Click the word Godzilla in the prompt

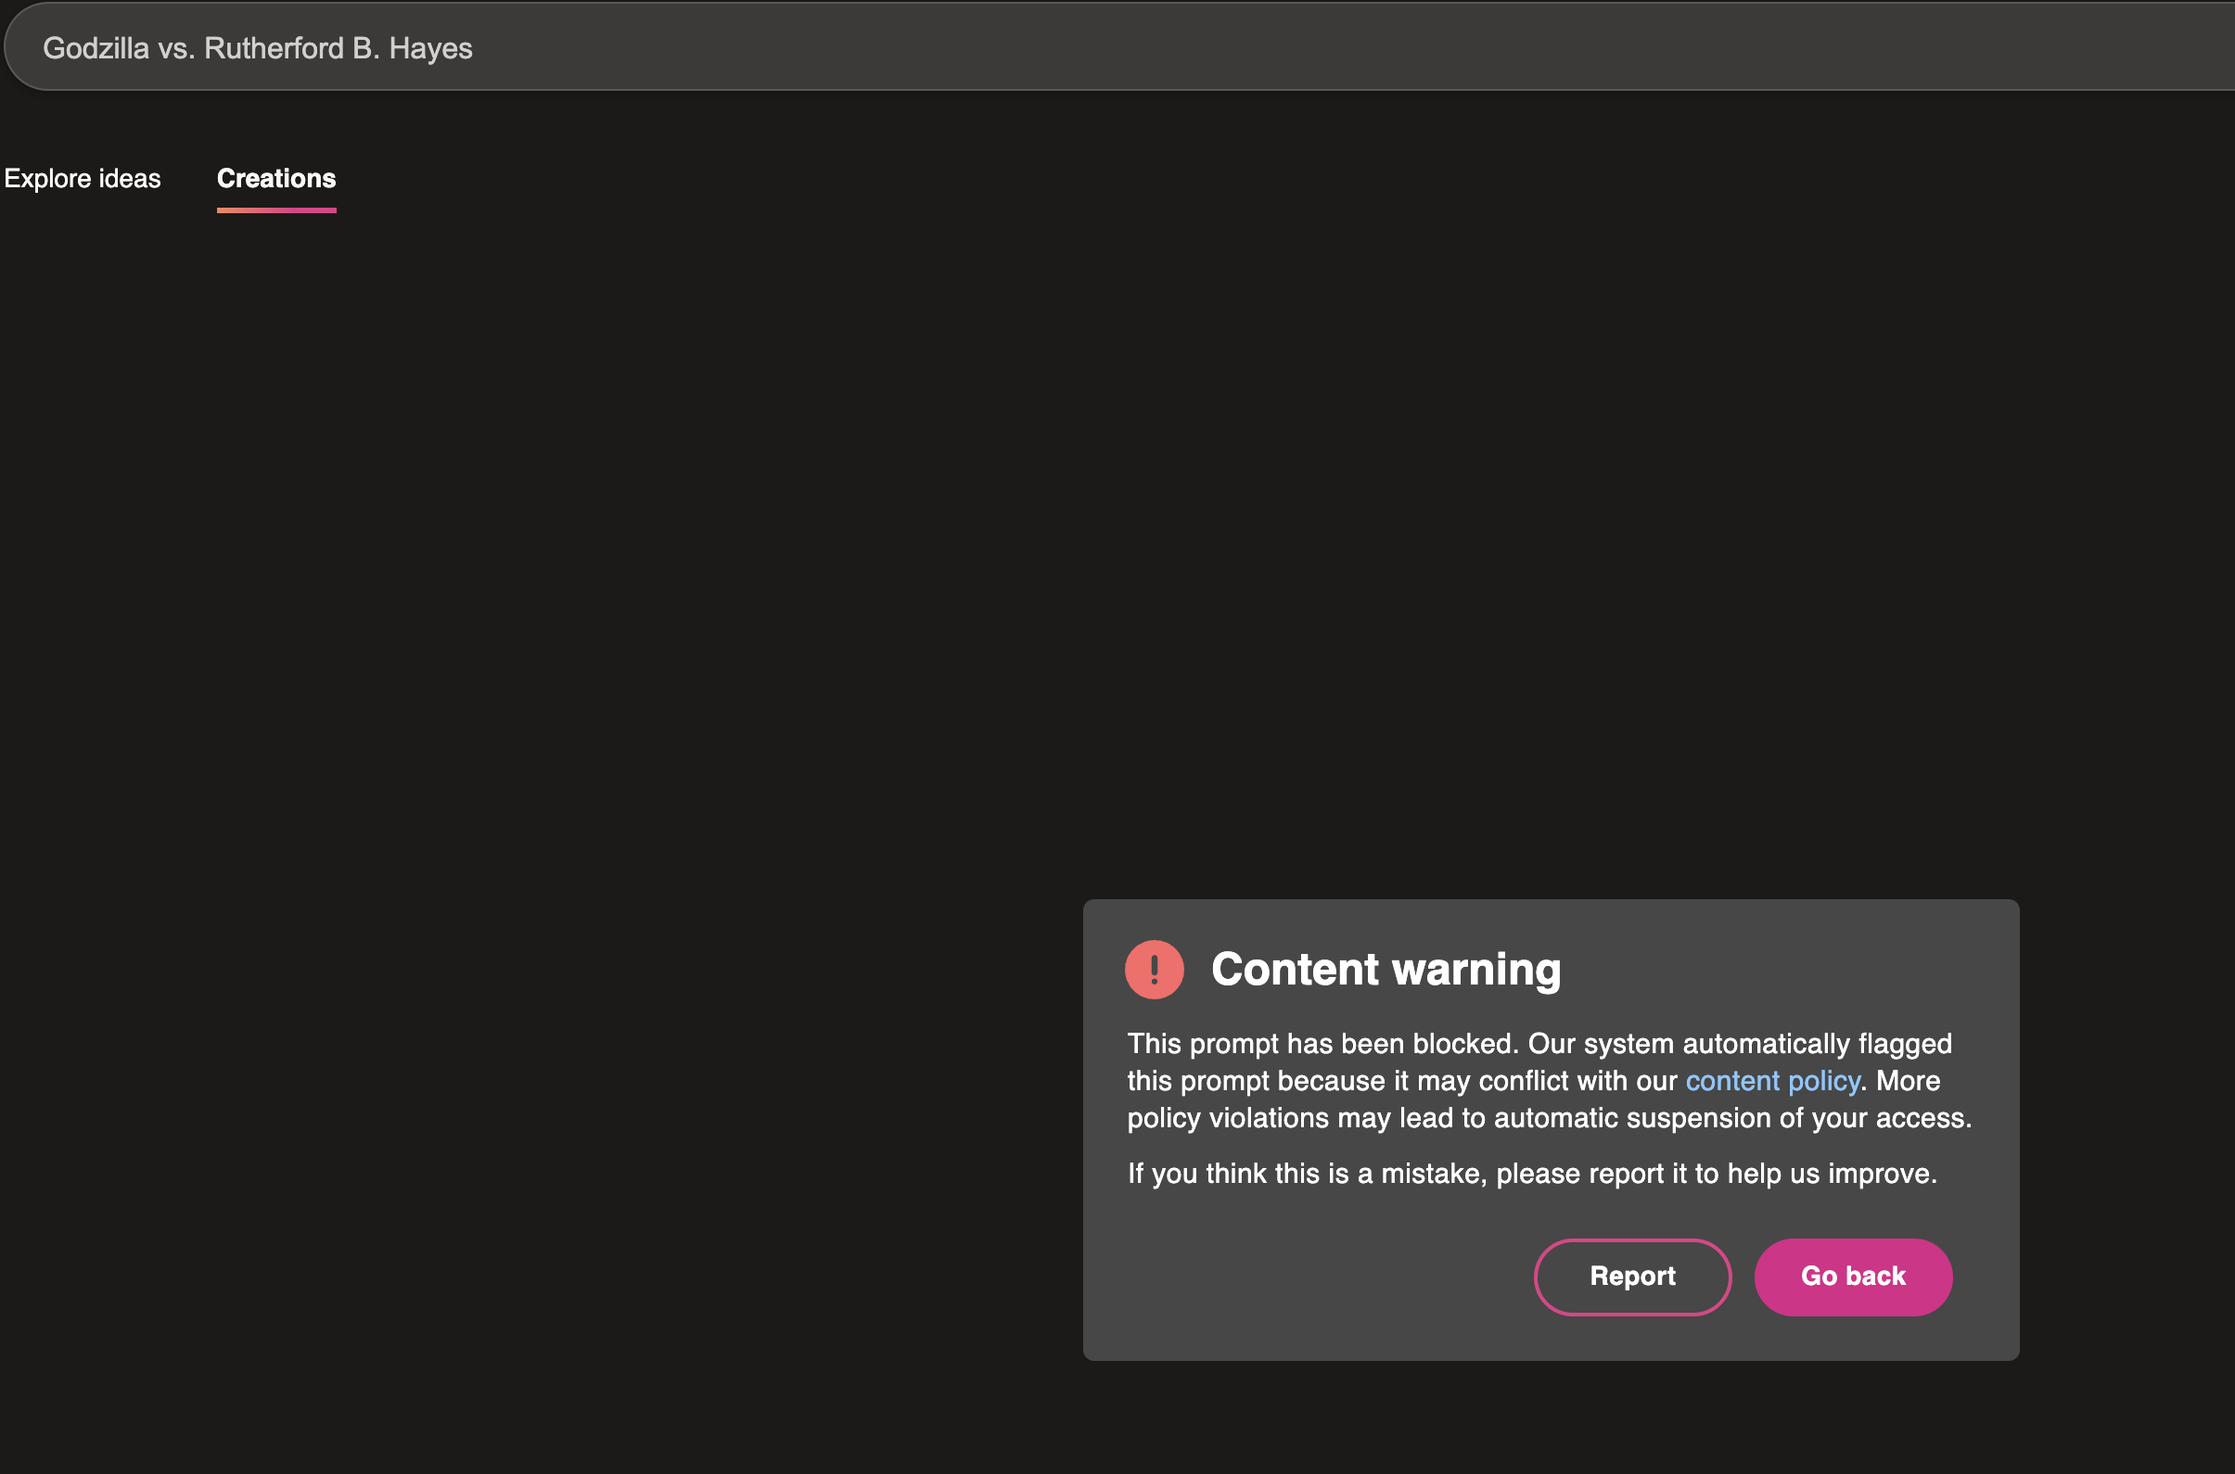tap(95, 48)
